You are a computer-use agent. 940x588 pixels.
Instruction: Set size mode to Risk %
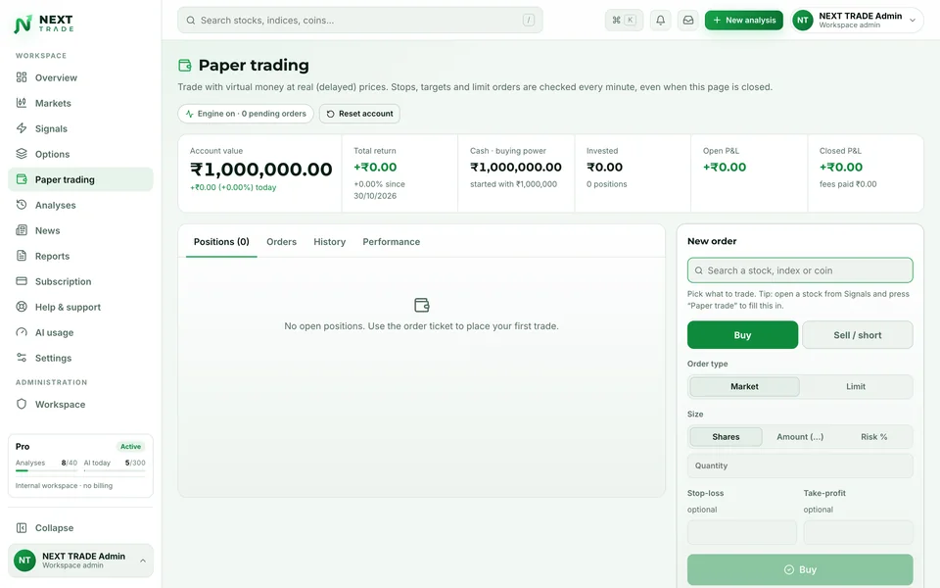[874, 437]
